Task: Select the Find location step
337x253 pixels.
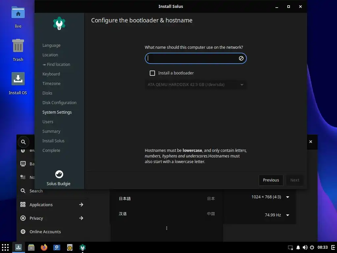Action: (56, 64)
